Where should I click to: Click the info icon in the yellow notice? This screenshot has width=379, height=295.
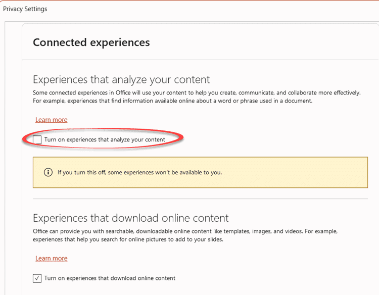[48, 172]
